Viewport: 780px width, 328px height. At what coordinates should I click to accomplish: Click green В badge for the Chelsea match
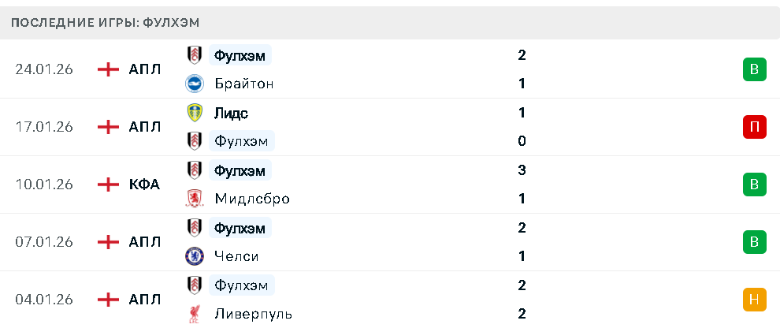click(x=754, y=242)
